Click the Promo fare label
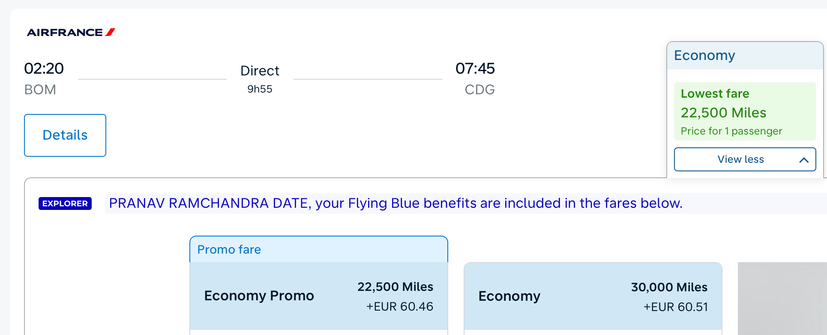This screenshot has width=827, height=335. (229, 249)
